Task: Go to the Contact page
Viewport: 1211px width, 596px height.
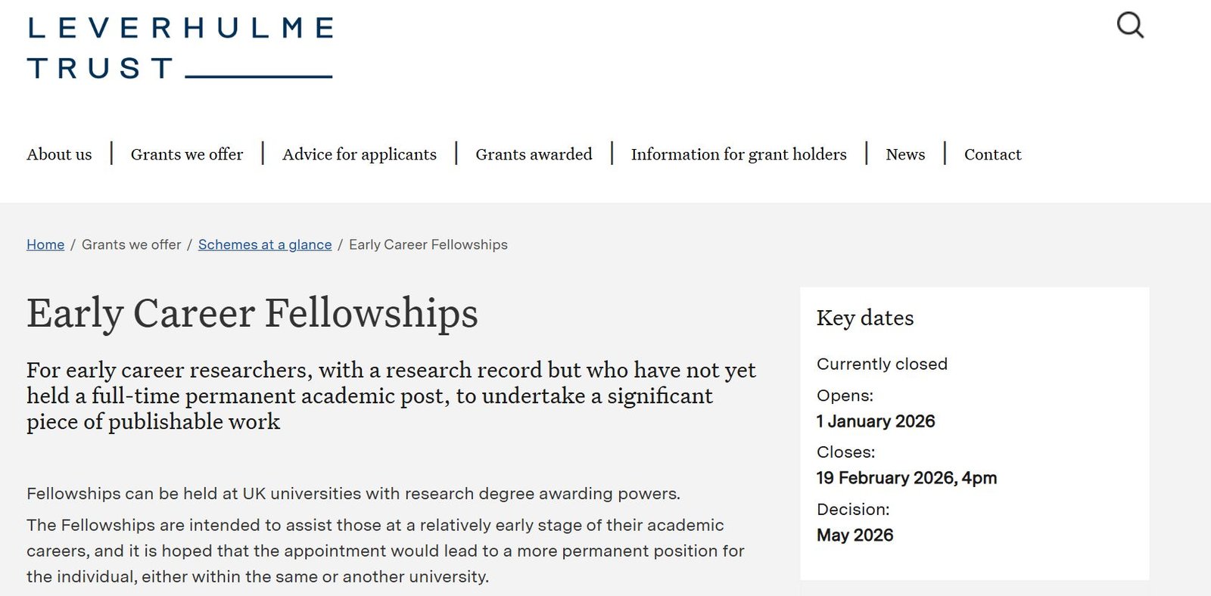Action: click(x=992, y=154)
